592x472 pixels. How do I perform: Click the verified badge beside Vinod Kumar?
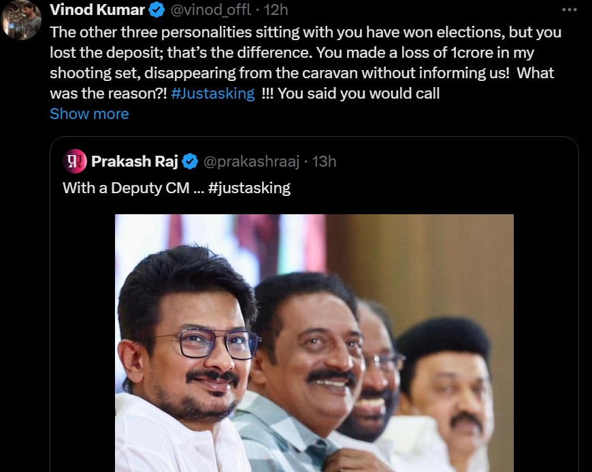(x=157, y=10)
